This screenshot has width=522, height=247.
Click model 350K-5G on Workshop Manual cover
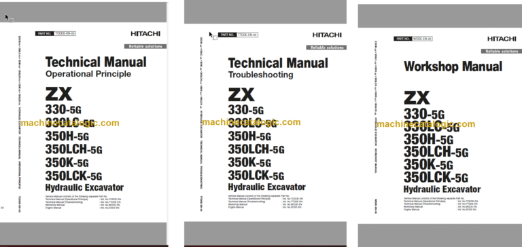pos(428,165)
